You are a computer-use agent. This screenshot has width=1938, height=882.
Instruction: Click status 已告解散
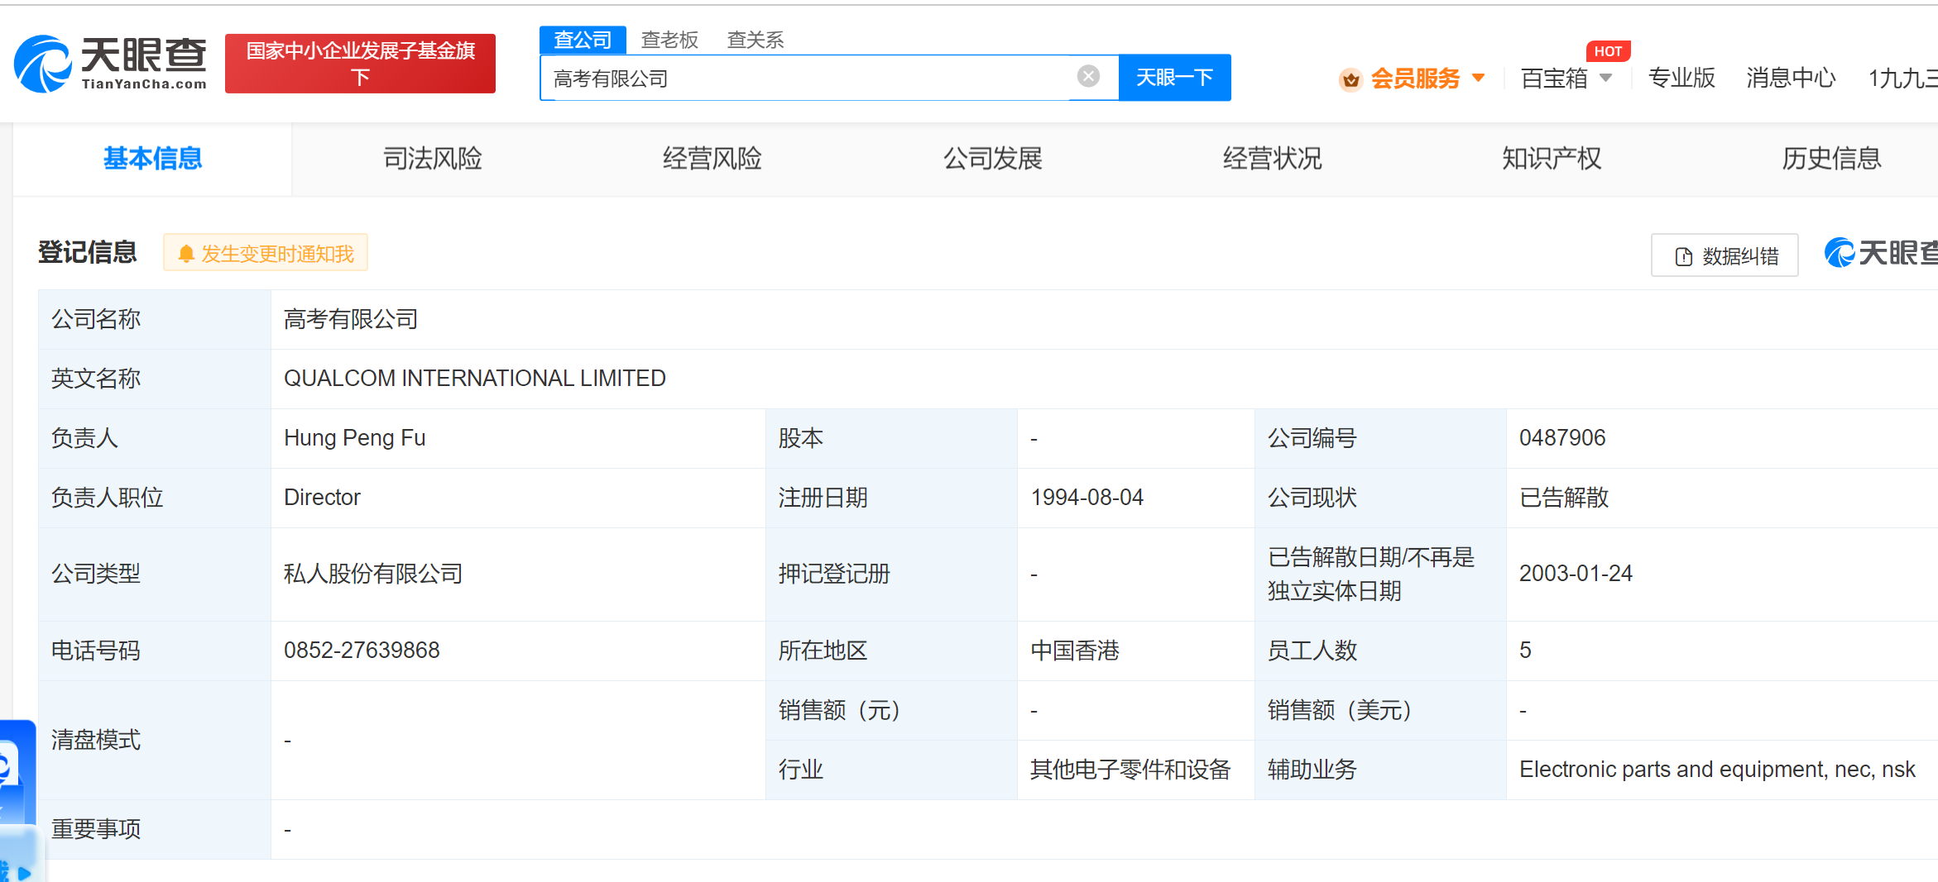[1564, 498]
